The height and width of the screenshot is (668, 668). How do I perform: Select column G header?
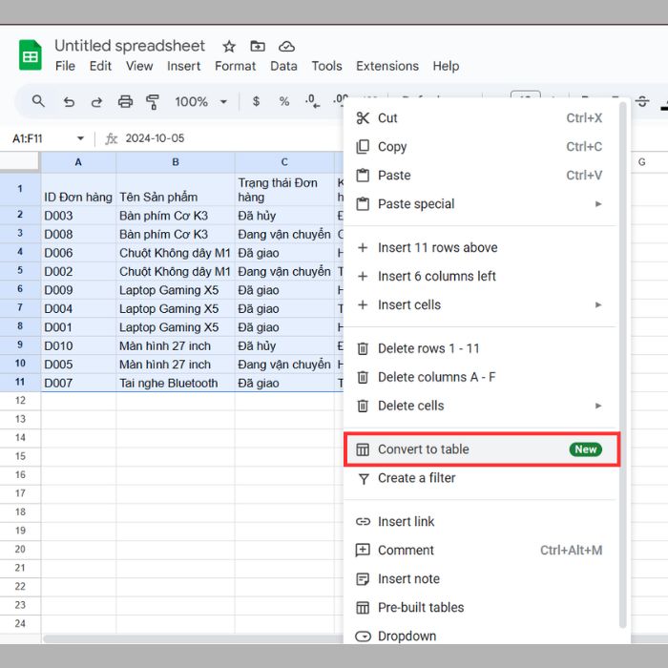[x=642, y=162]
